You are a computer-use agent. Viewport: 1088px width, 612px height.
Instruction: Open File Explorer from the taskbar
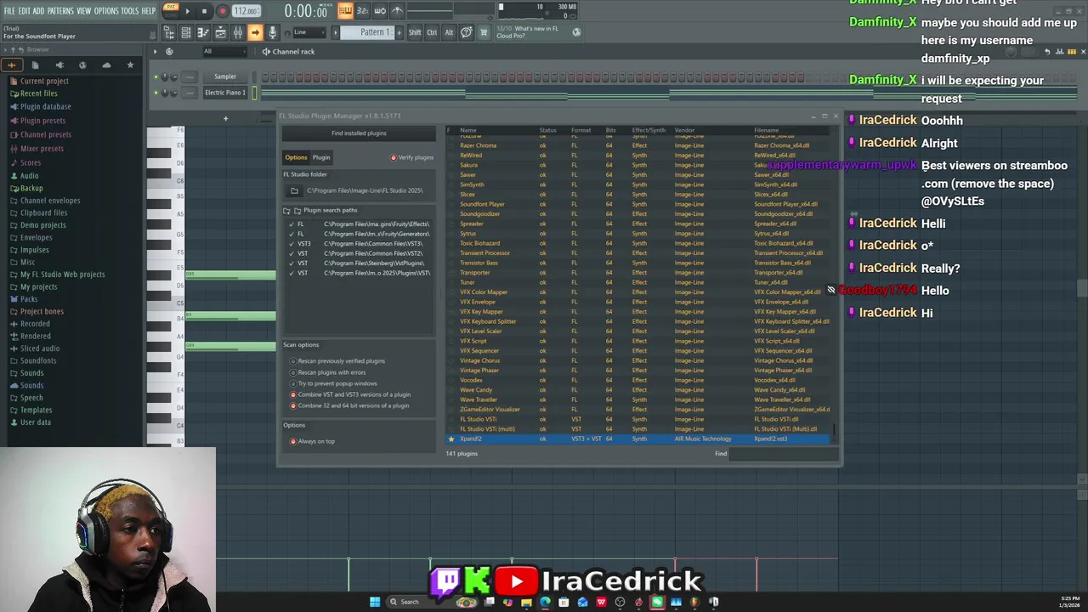point(526,602)
